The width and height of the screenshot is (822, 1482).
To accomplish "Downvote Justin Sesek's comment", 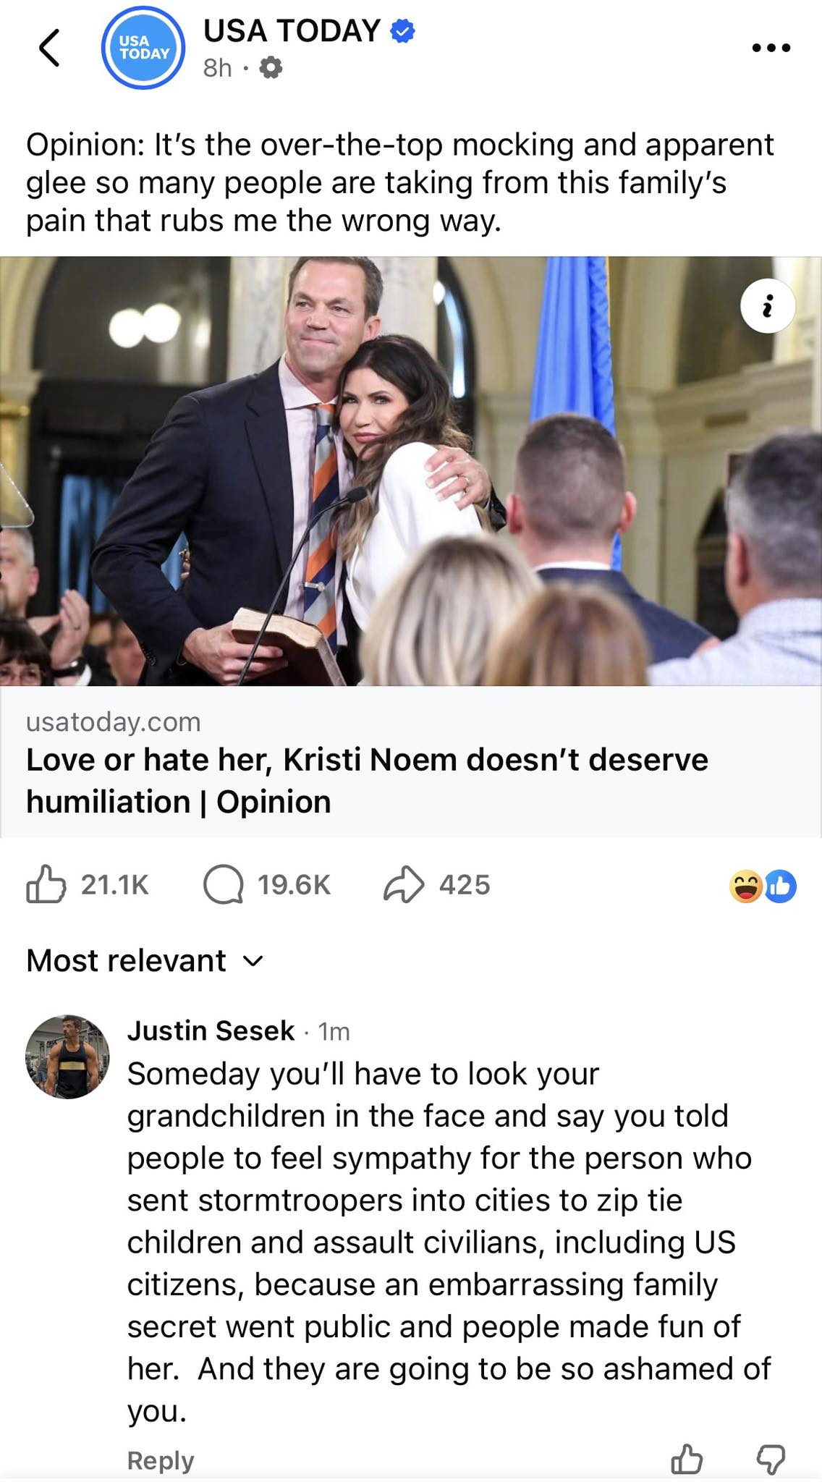I will [x=771, y=1459].
